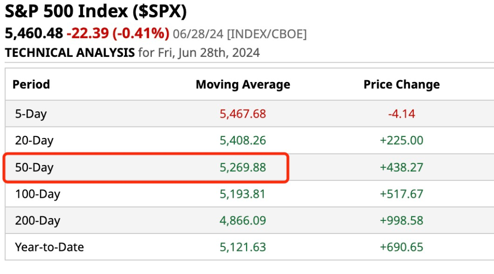
Task: Select the 100-Day period row label
Action: click(x=37, y=194)
